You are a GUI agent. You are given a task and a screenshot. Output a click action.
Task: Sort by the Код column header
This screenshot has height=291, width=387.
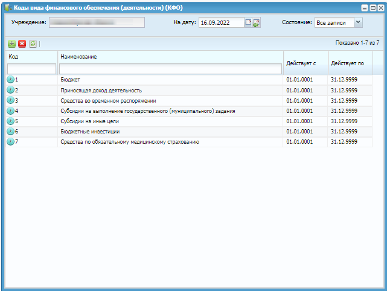13,57
